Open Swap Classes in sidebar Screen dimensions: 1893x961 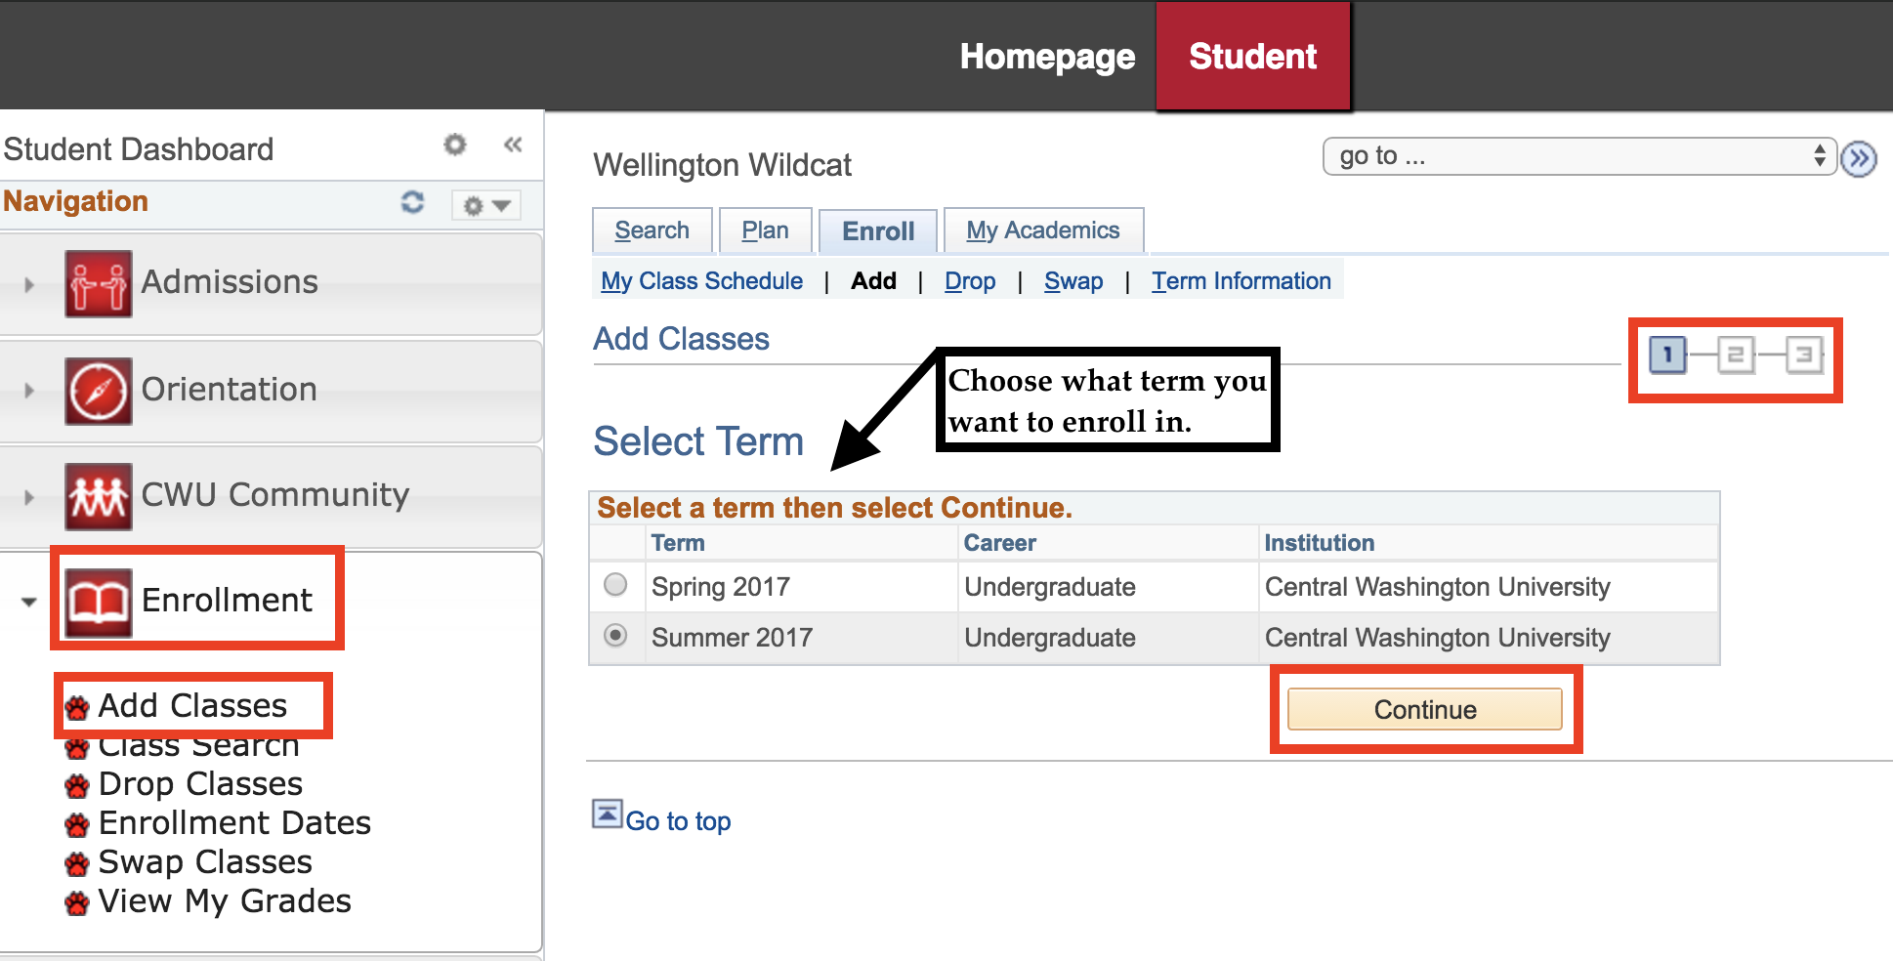(x=205, y=862)
